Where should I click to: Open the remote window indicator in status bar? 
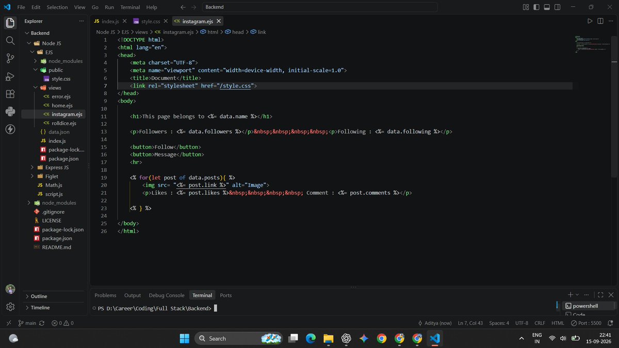point(8,323)
